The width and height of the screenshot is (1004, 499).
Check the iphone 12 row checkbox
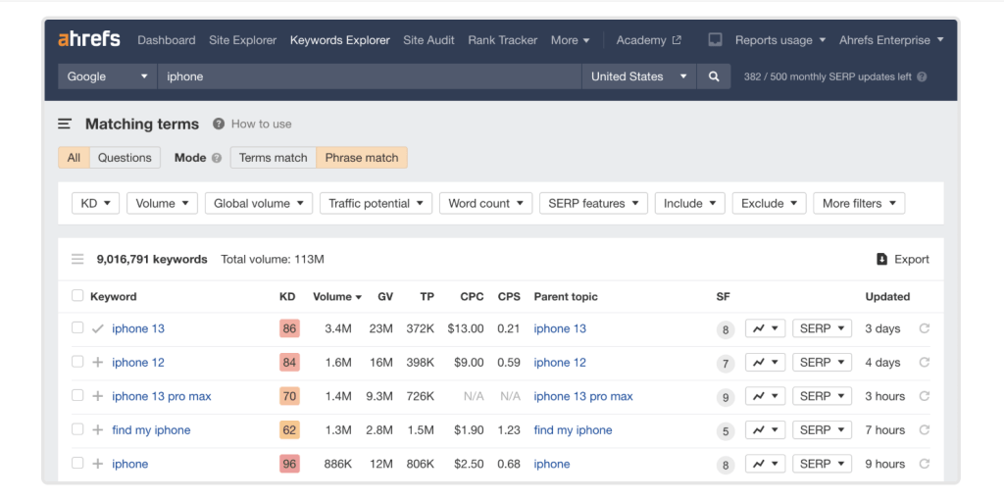[77, 362]
